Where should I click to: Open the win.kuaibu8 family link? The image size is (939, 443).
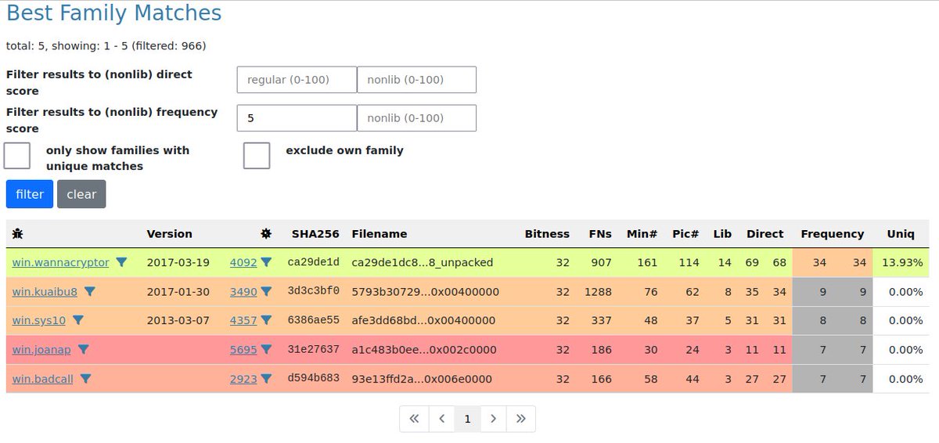point(45,292)
